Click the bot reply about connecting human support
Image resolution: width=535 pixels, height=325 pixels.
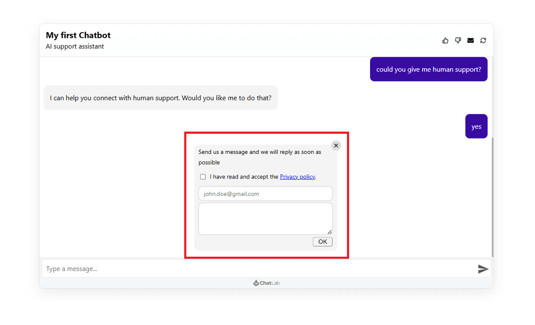160,98
